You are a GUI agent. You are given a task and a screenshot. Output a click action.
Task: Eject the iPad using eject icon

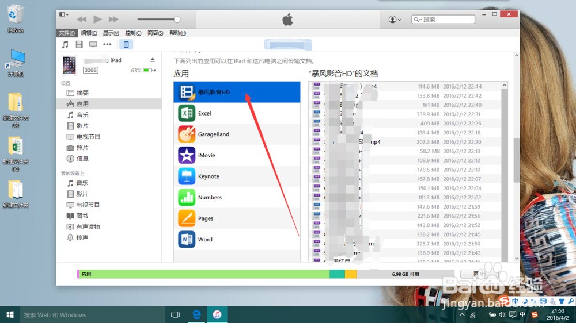click(153, 60)
